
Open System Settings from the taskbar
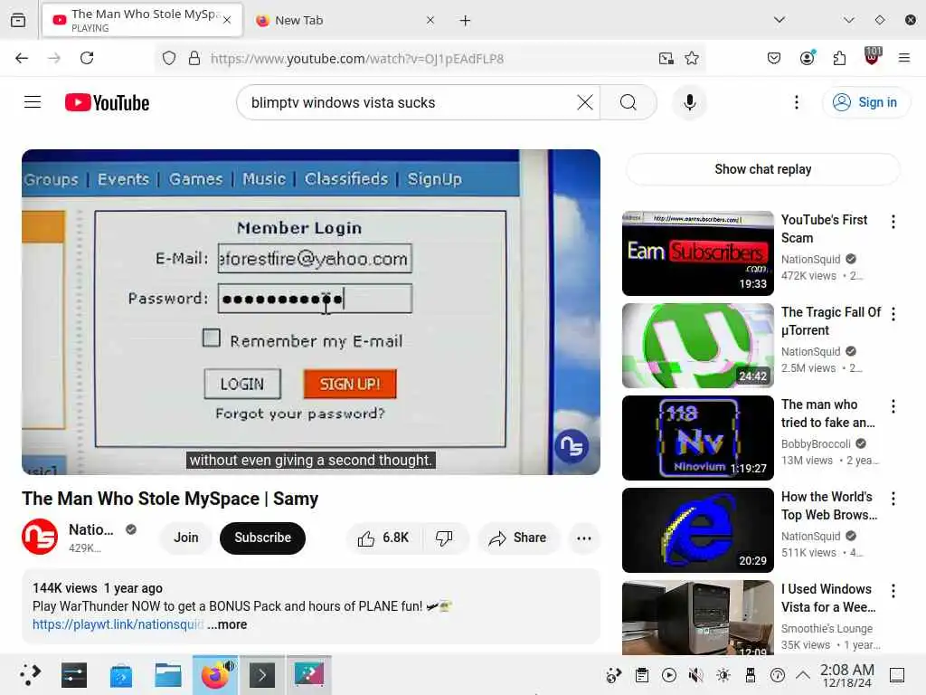[x=74, y=674]
